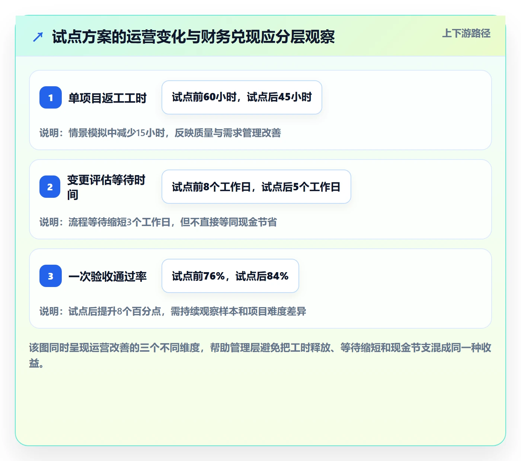Click the 试点前76%，试点后84% value box
The height and width of the screenshot is (461, 521).
click(x=230, y=276)
